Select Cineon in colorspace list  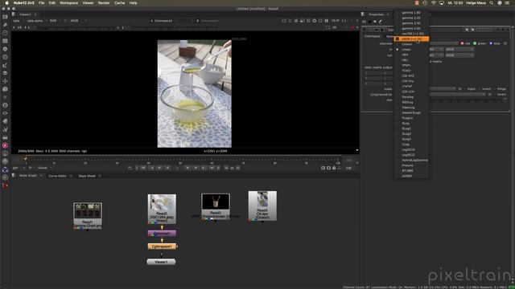(x=411, y=44)
